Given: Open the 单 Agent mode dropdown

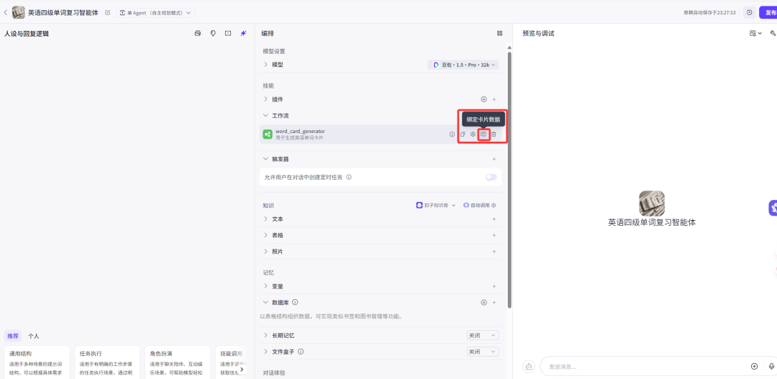Looking at the screenshot, I should (x=155, y=13).
